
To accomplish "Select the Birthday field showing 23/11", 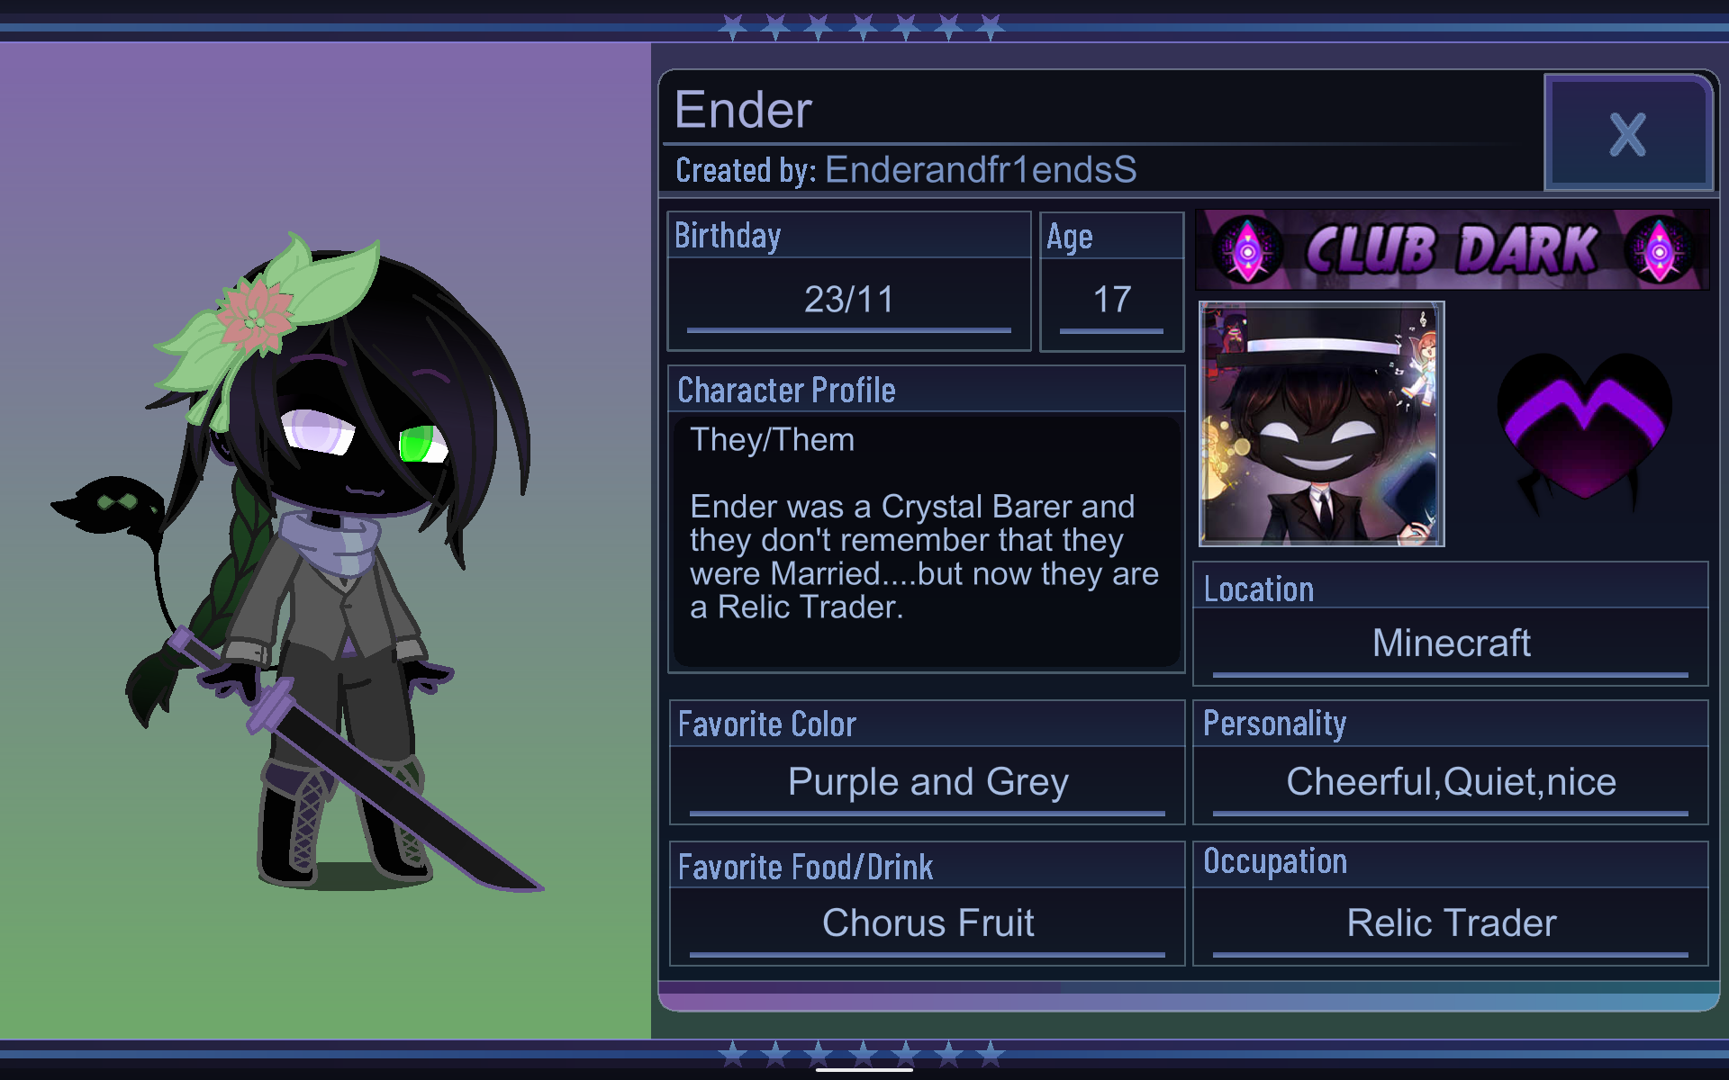I will pyautogui.click(x=848, y=300).
